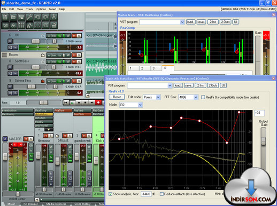The width and height of the screenshot is (277, 206).
Task: Switch to FX Browser tab
Action: tap(30, 204)
